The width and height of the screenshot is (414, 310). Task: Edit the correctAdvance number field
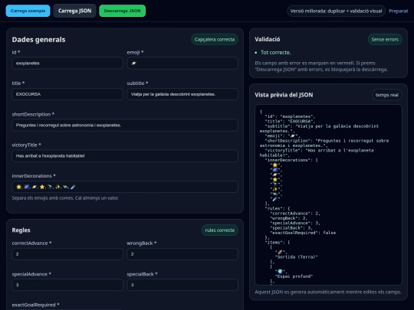click(67, 254)
